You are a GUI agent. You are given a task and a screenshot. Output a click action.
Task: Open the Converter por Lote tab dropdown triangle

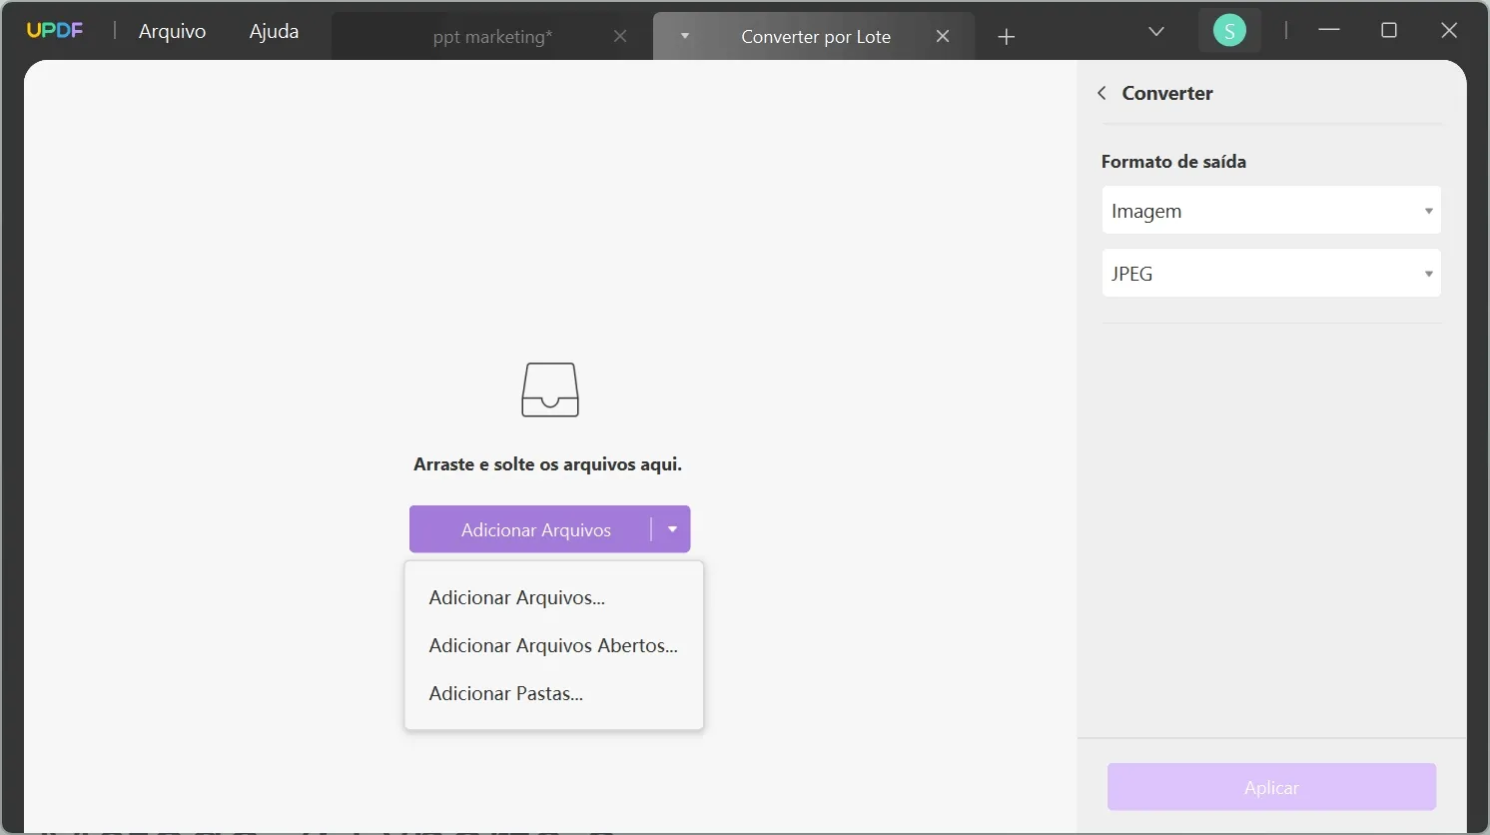tap(685, 36)
